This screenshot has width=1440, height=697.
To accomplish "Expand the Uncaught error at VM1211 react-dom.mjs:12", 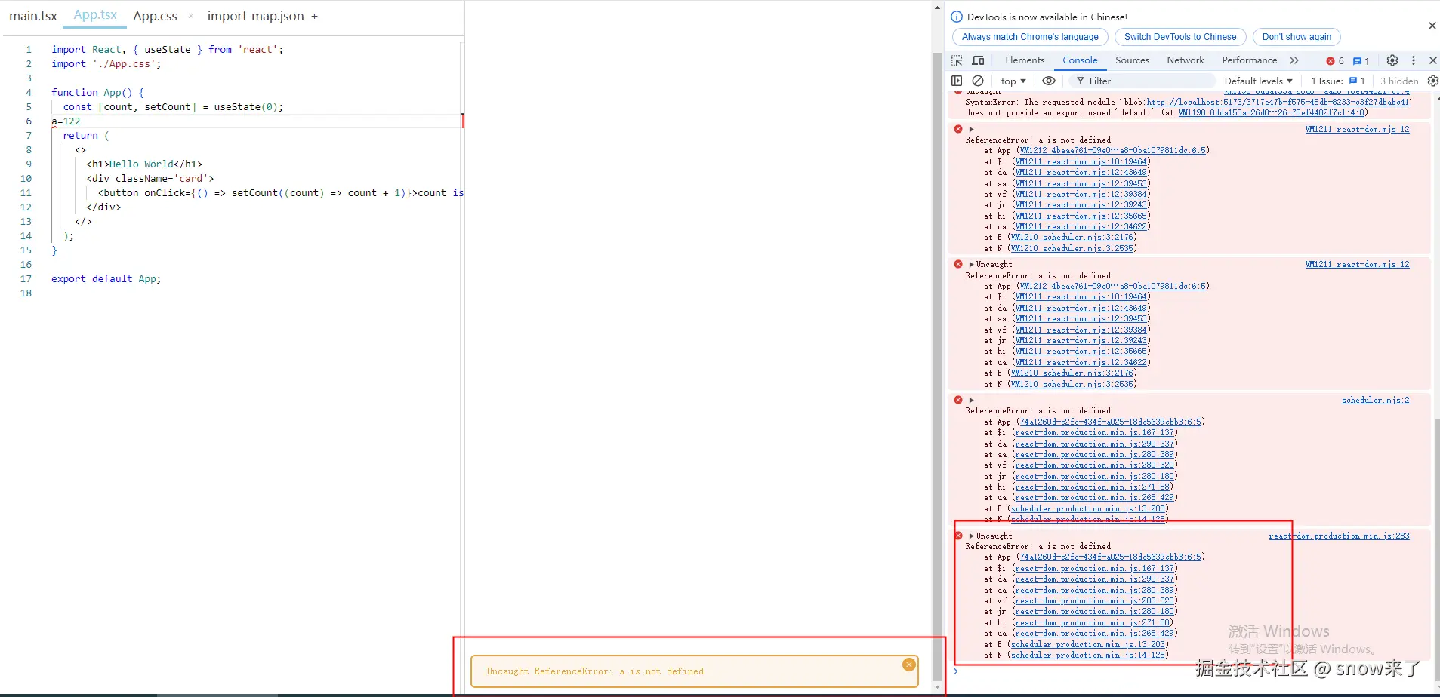I will click(x=971, y=265).
